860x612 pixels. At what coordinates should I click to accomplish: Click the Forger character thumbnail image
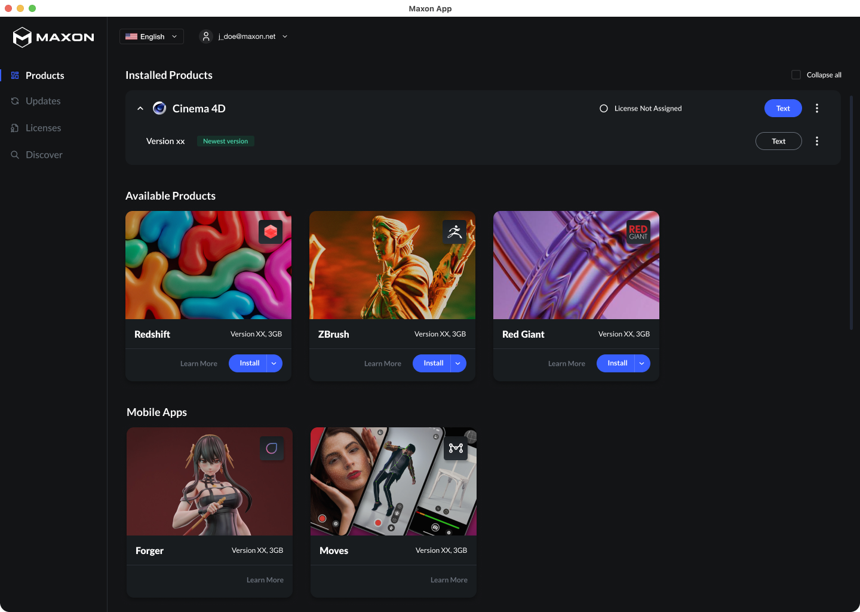pyautogui.click(x=210, y=481)
